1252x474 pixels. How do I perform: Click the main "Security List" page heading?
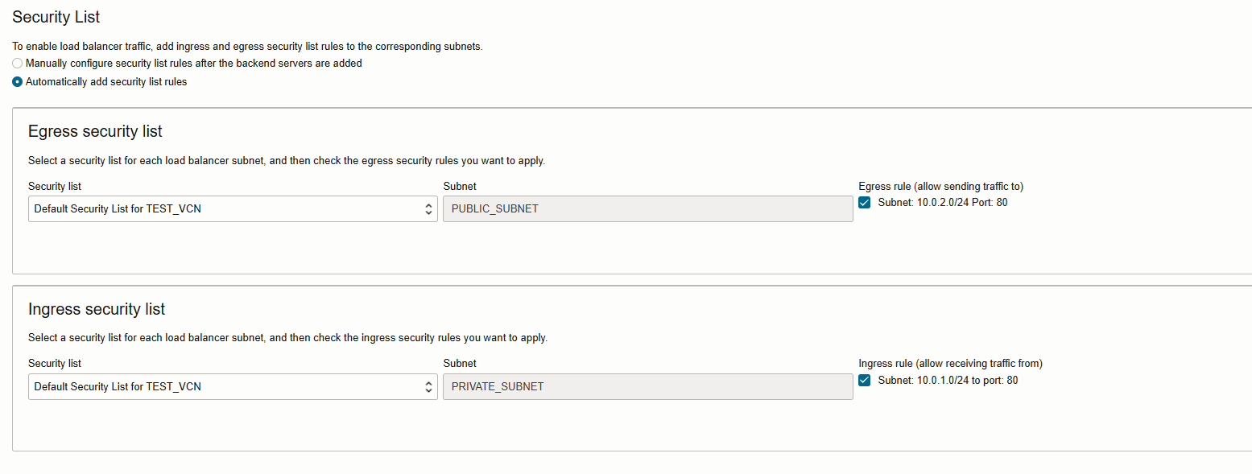click(x=56, y=17)
